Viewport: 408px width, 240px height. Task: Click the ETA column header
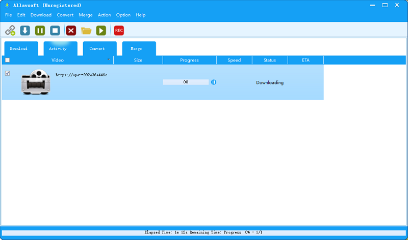(x=305, y=60)
